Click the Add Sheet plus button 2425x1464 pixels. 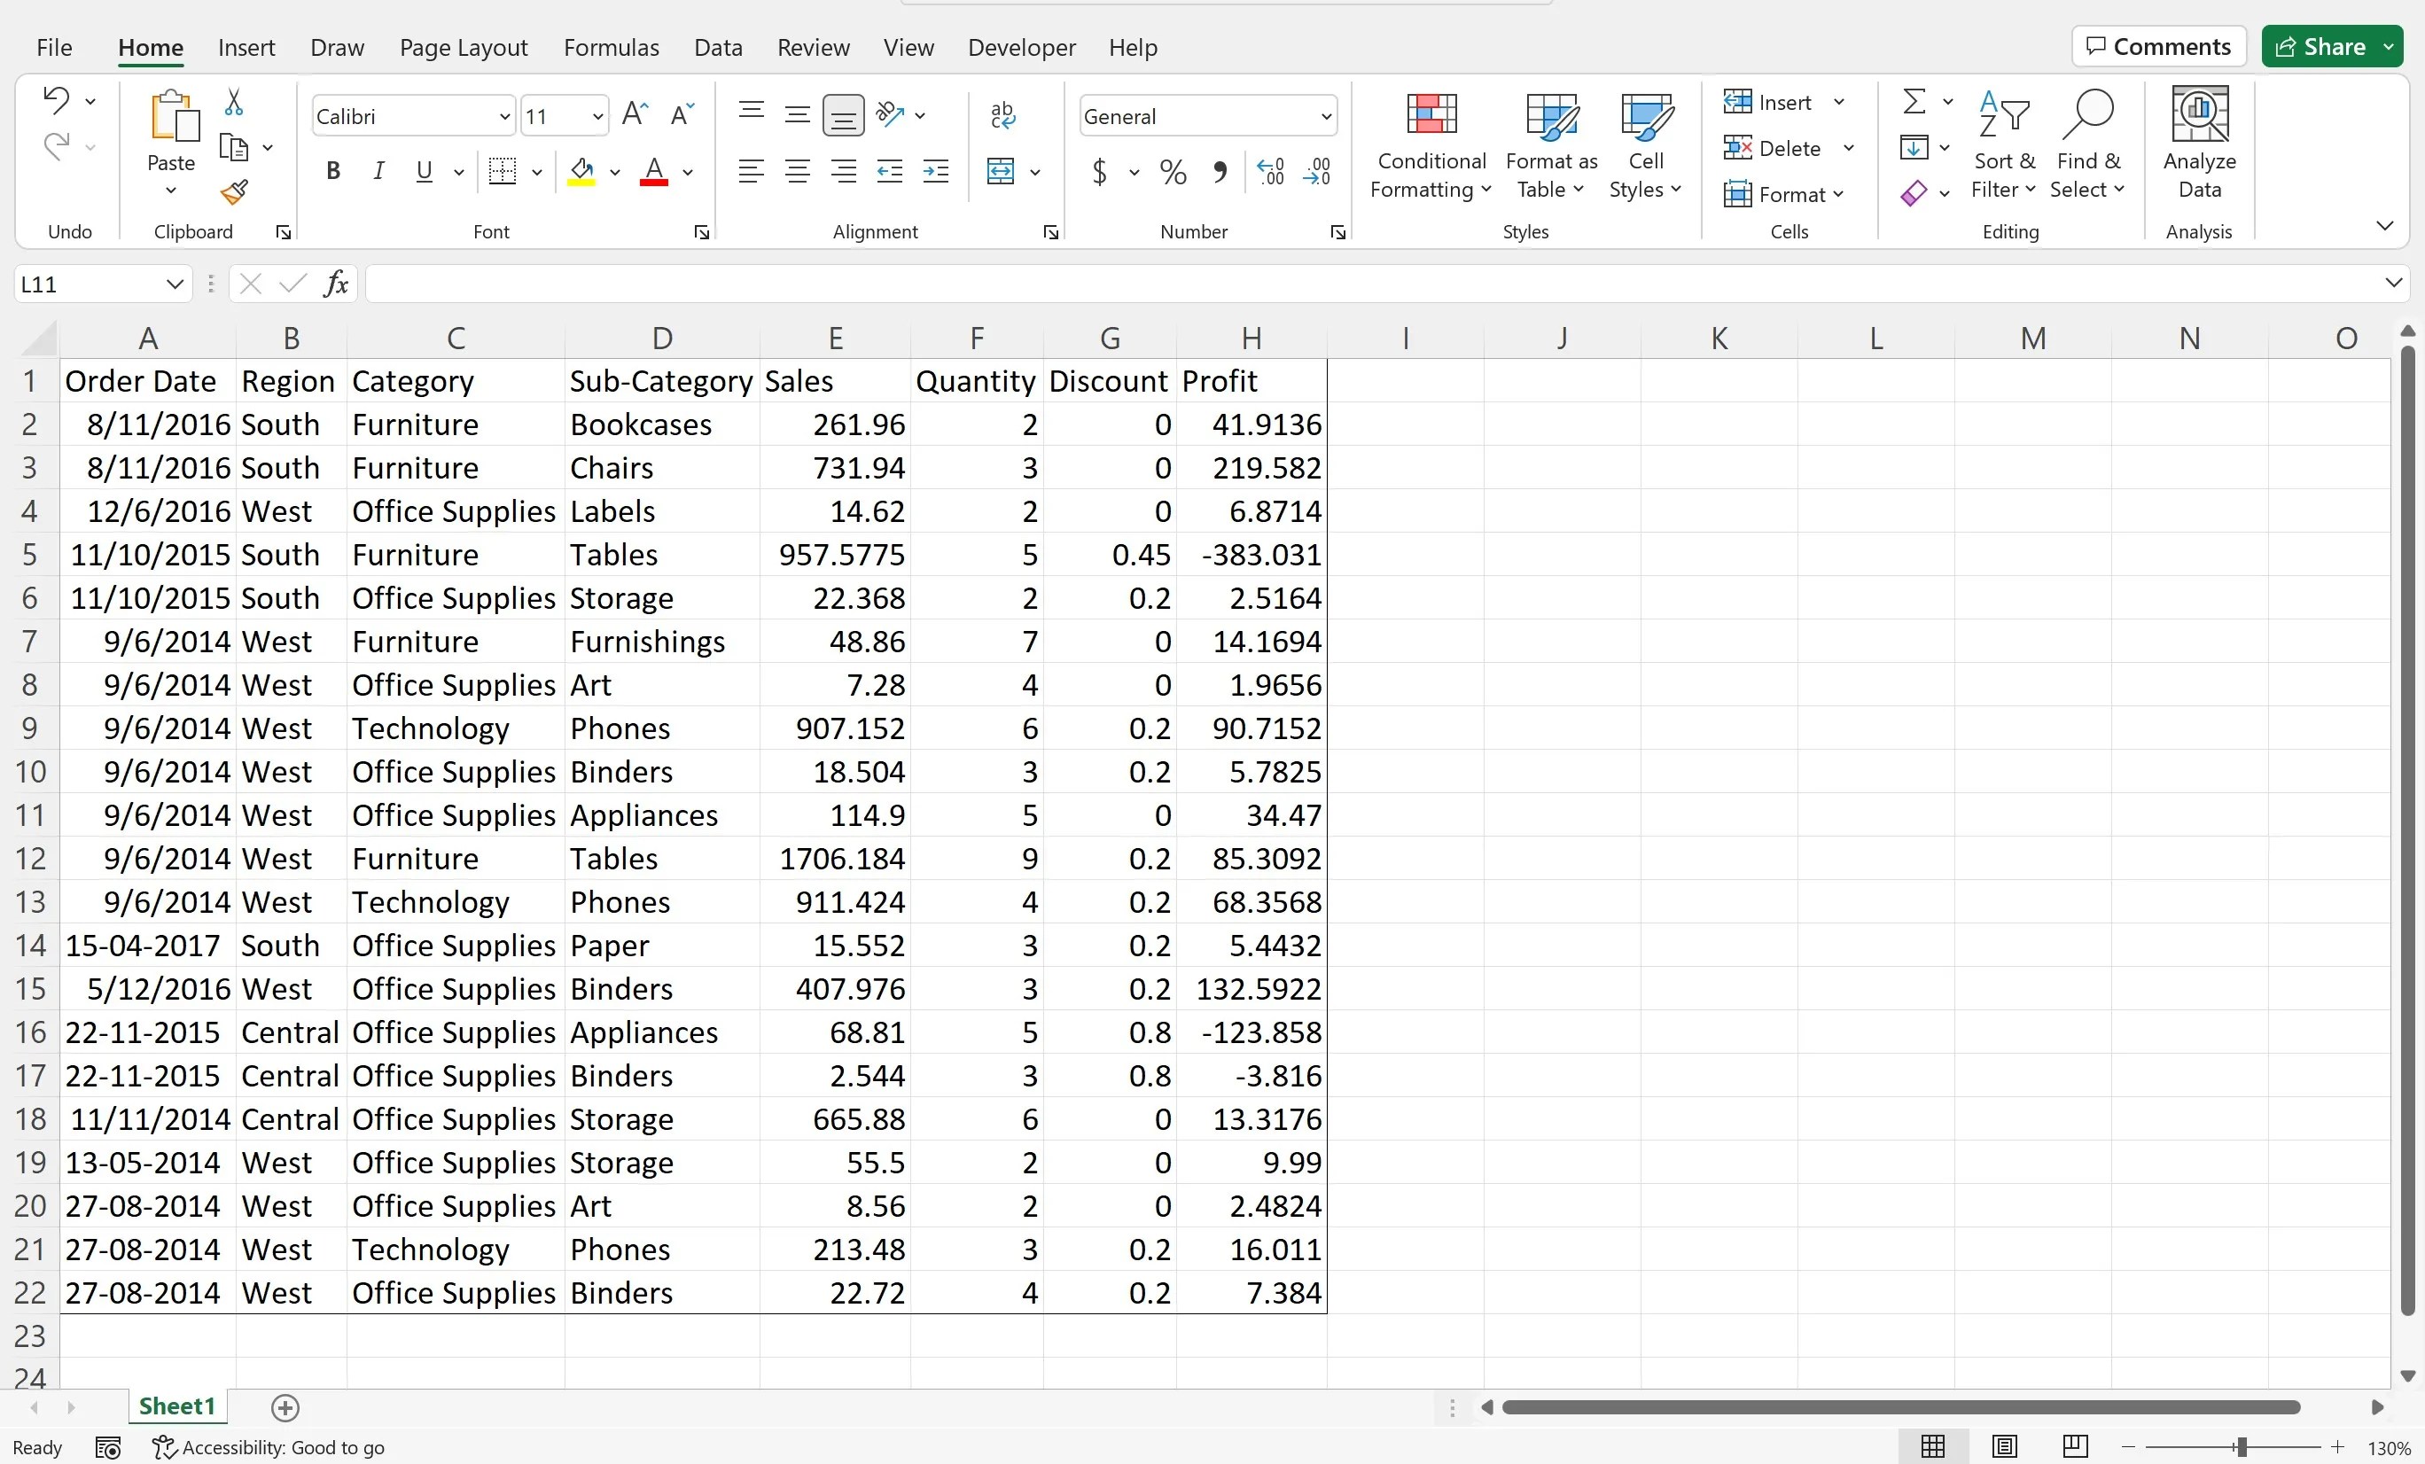click(285, 1407)
